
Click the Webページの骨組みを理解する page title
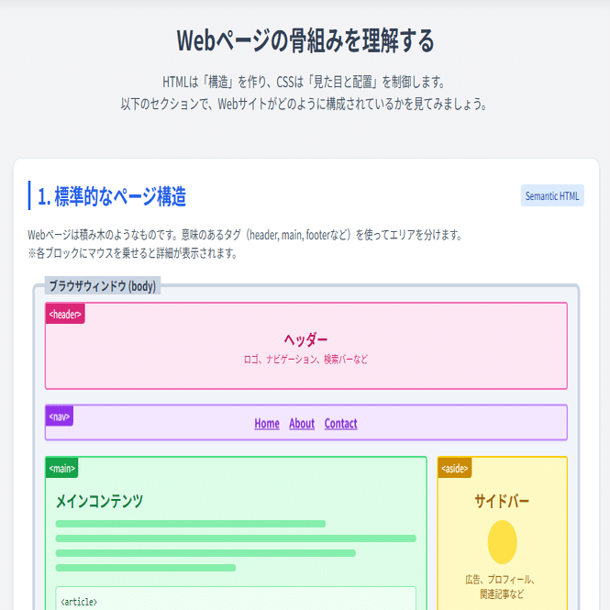(305, 40)
